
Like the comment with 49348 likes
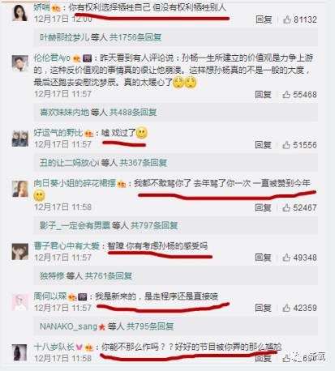tap(286, 258)
